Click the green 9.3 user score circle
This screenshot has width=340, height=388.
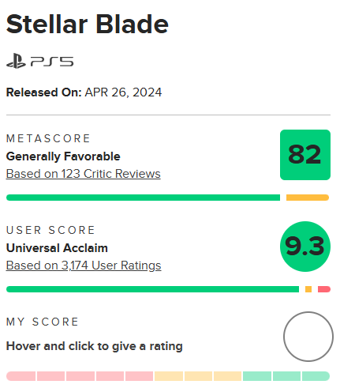(305, 247)
